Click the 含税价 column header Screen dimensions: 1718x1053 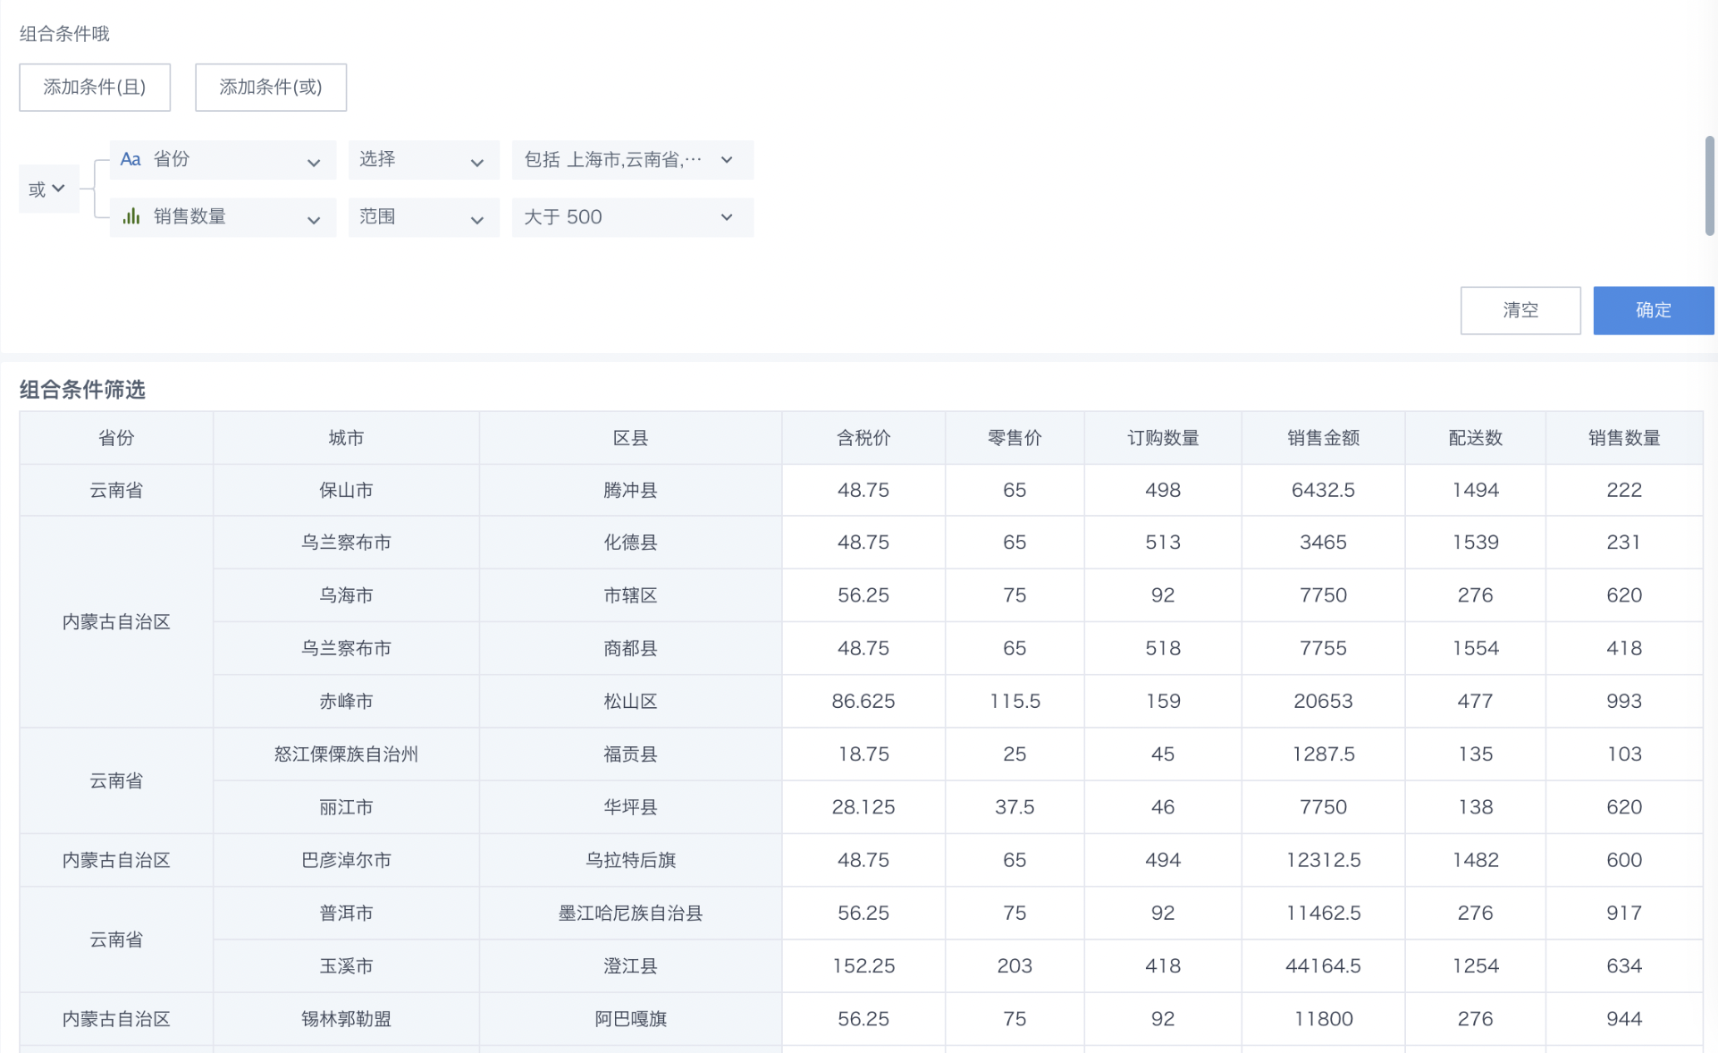(x=863, y=438)
